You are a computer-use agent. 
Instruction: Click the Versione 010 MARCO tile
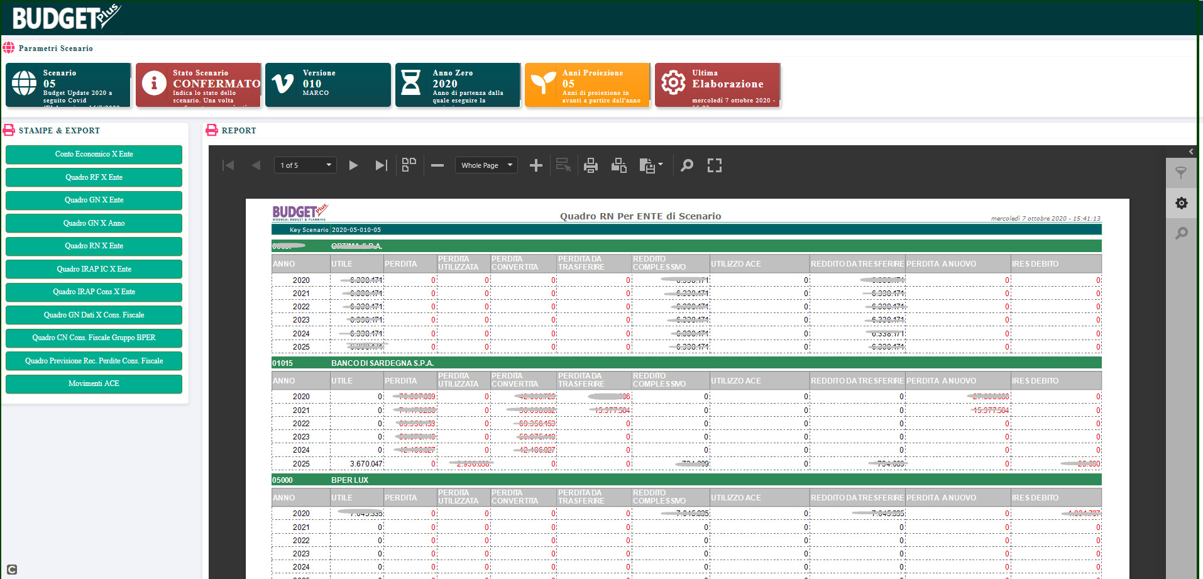(327, 85)
